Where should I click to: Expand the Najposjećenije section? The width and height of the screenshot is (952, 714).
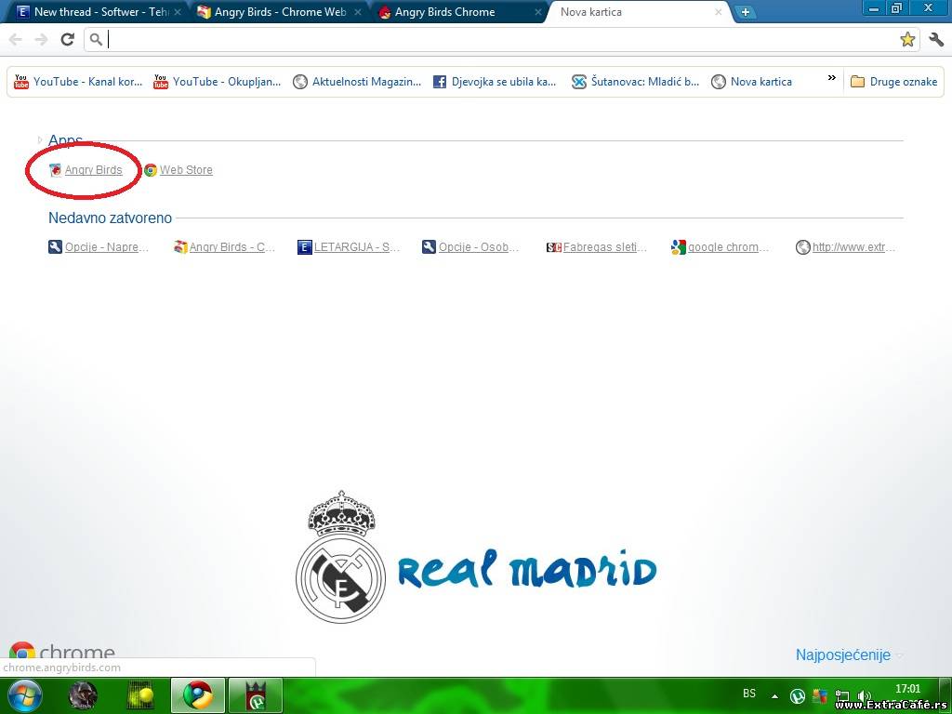coord(850,655)
